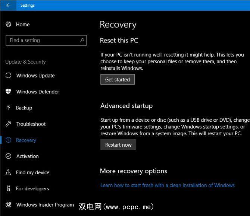Open the Backup section

point(24,108)
